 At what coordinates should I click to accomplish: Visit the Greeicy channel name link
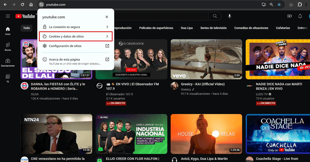(x=186, y=90)
